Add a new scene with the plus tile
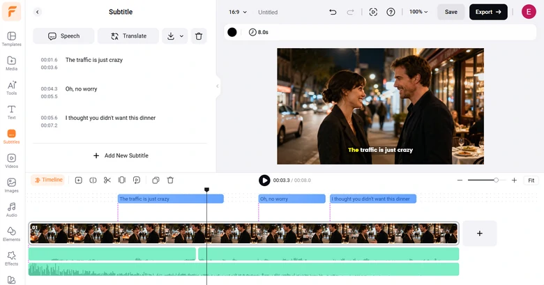This screenshot has width=544, height=285. (x=479, y=233)
